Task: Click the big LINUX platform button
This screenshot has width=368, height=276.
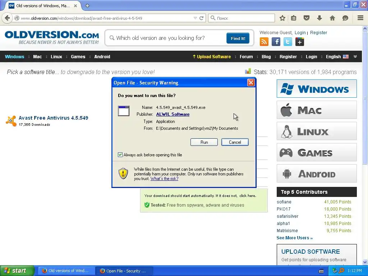Action: [317, 131]
